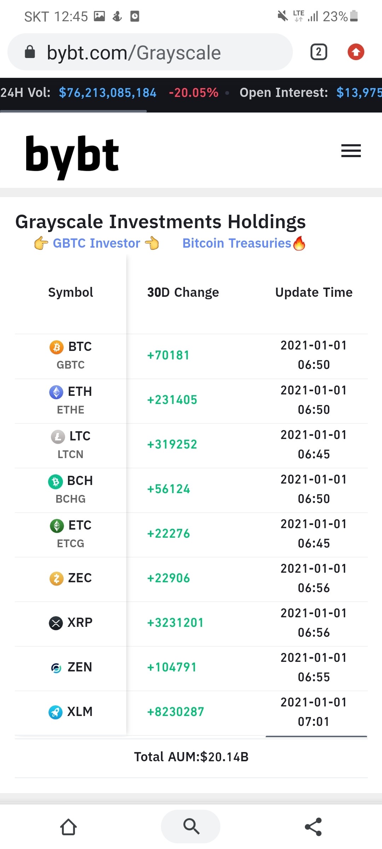Tap the red browser update arrow icon
This screenshot has height=849, width=382.
(x=356, y=52)
